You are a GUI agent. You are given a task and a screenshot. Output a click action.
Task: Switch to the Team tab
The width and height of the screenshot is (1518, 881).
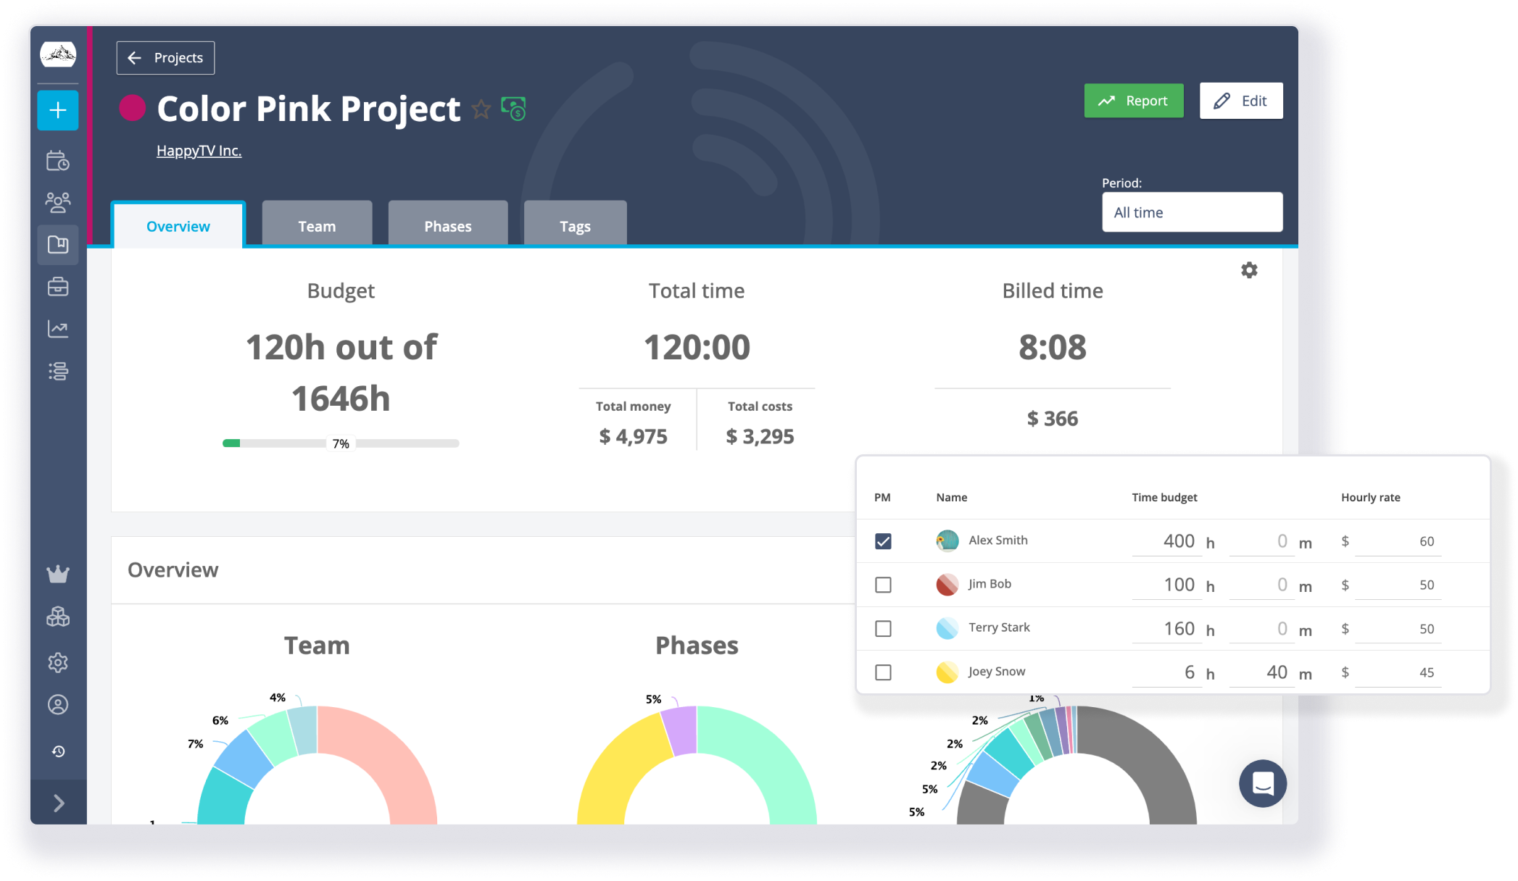click(316, 225)
